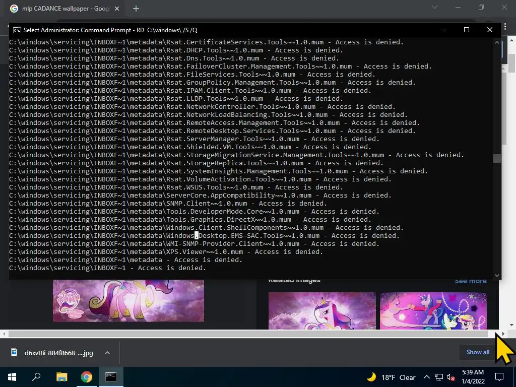Screen dimensions: 516x387
Task: Open a new Chrome tab
Action: click(x=136, y=9)
